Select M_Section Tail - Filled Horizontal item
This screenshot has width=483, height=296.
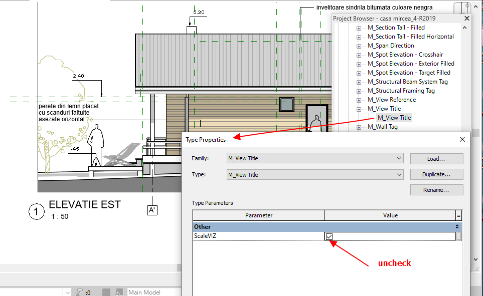(411, 36)
